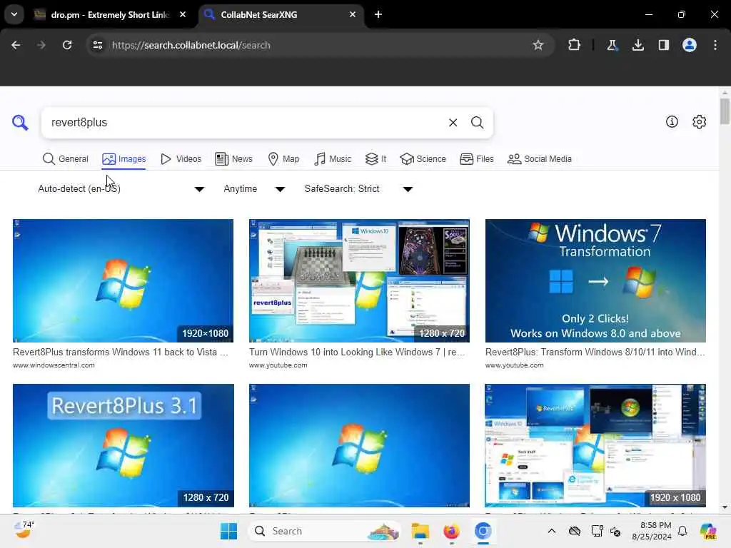Click the browser forward arrow
The width and height of the screenshot is (731, 548).
point(41,45)
